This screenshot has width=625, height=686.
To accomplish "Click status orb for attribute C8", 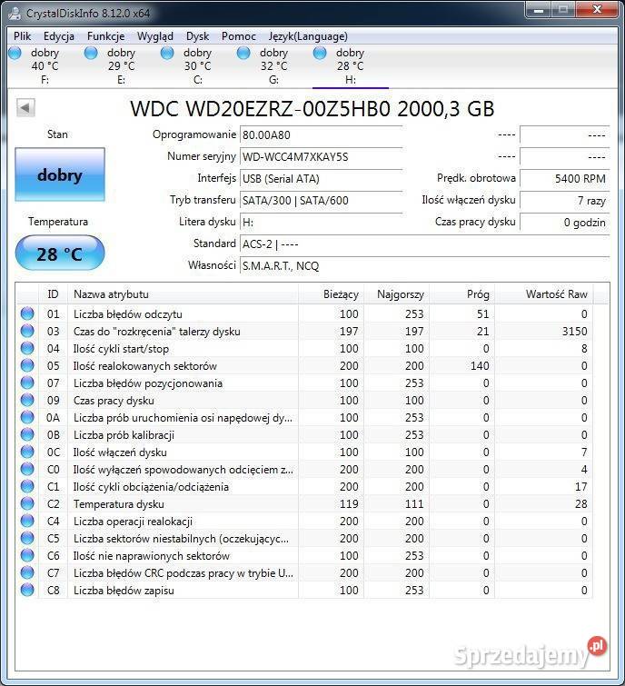I will [x=27, y=591].
